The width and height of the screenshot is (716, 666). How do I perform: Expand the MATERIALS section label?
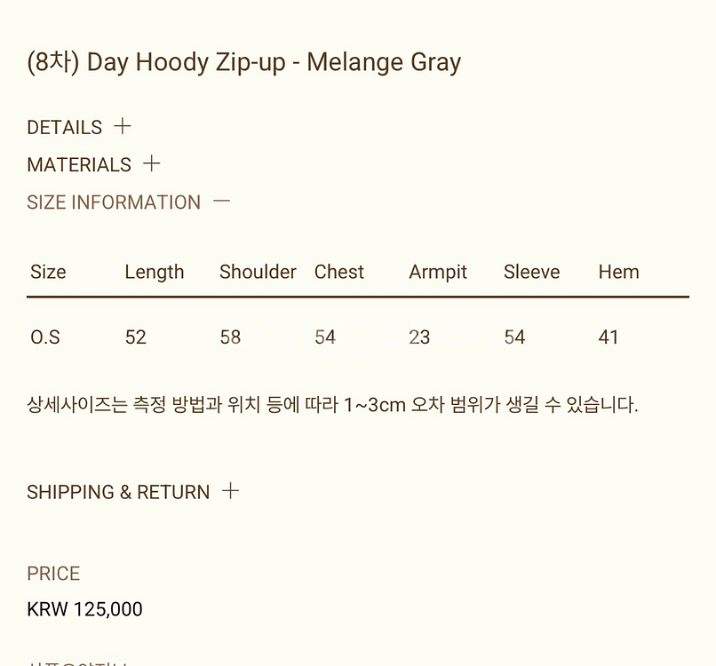(79, 164)
